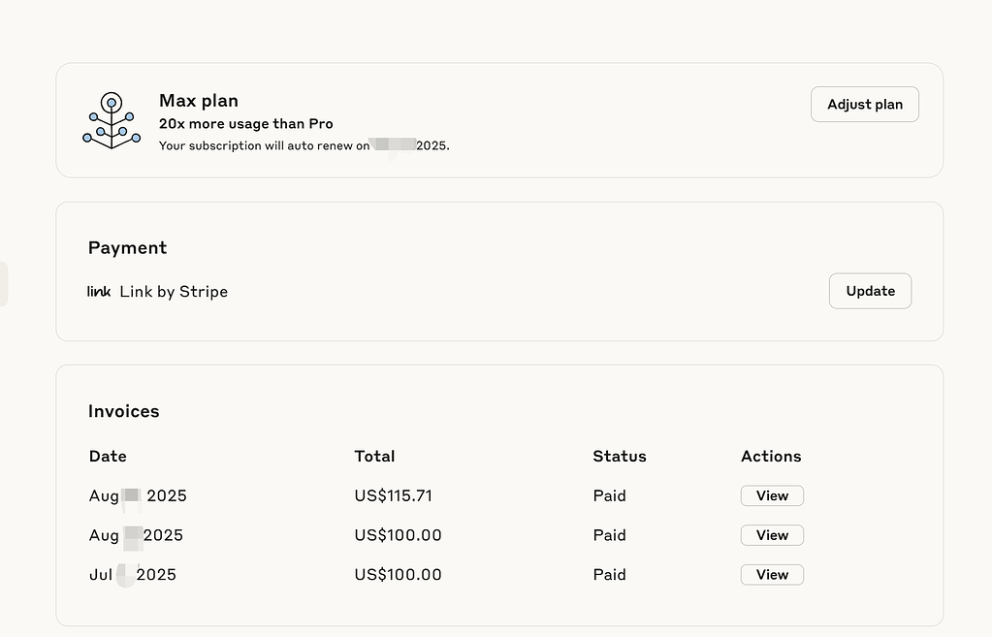Open the Adjust plan button
The image size is (992, 637).
pyautogui.click(x=865, y=105)
